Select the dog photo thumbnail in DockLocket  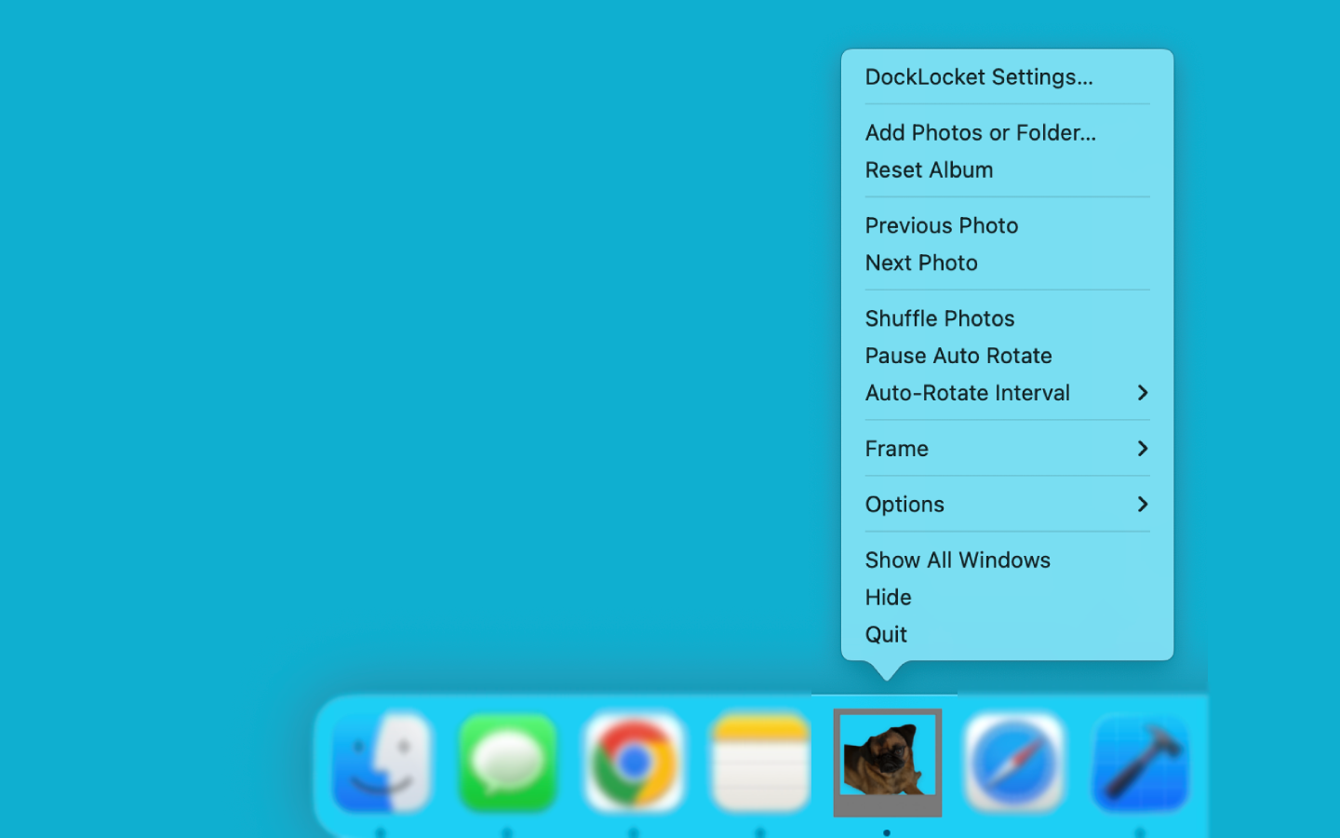coord(886,761)
